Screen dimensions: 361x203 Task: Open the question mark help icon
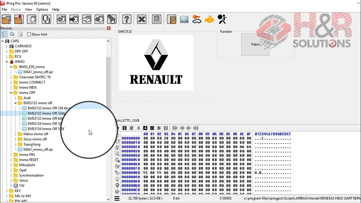[x=127, y=19]
